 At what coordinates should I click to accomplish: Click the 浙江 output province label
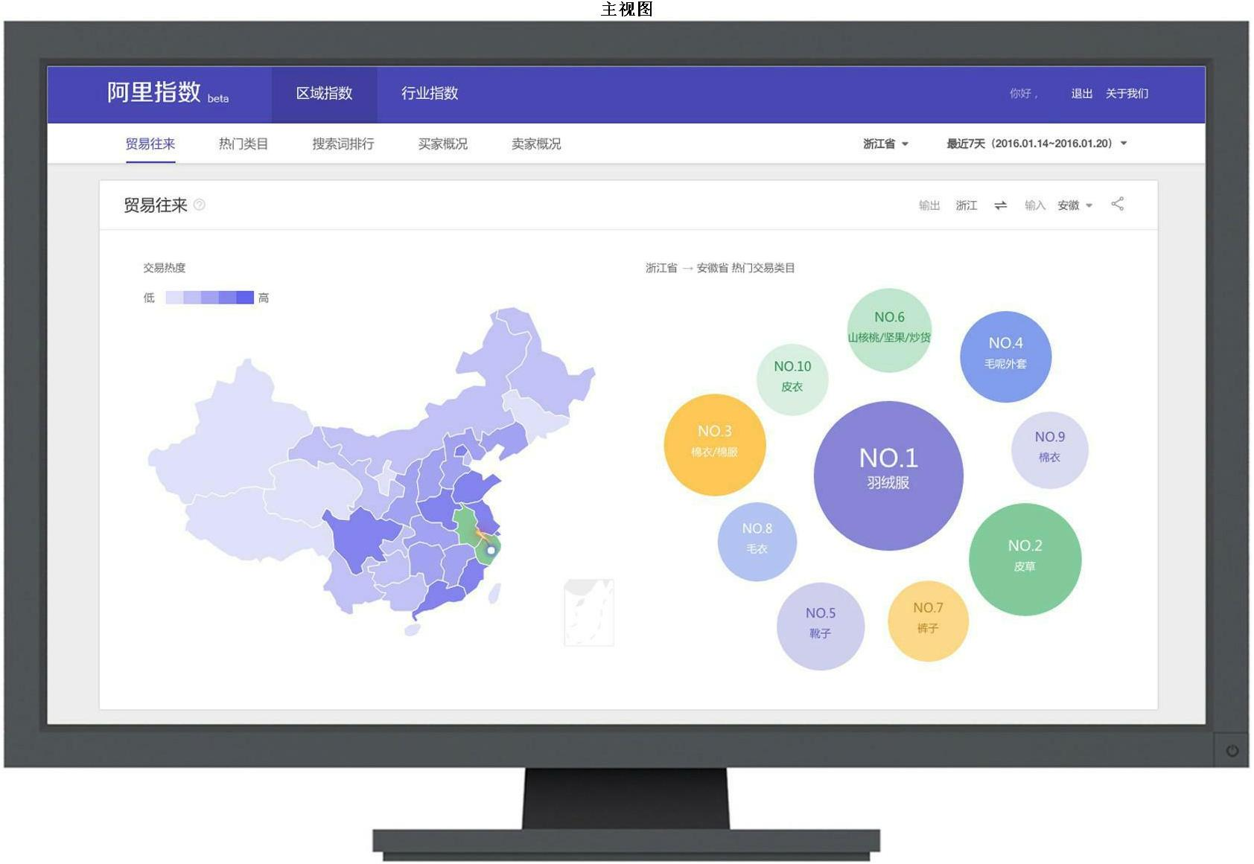pos(967,205)
